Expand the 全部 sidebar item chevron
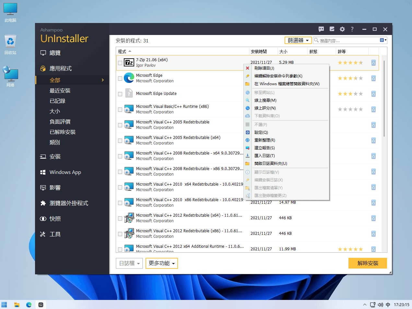This screenshot has height=309, width=412. tap(103, 80)
